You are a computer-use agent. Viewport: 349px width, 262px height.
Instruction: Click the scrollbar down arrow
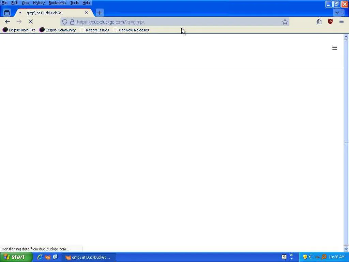(346, 249)
